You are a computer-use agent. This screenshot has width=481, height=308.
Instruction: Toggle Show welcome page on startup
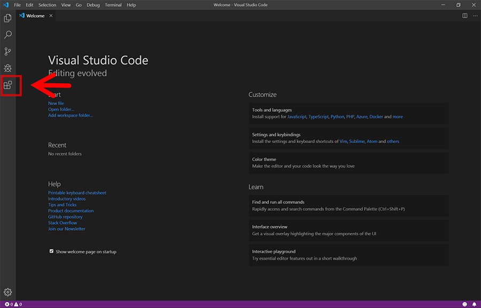point(51,251)
